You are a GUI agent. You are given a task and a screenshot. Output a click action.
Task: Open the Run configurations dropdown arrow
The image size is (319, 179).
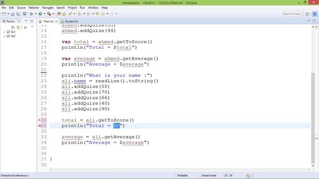(44, 14)
